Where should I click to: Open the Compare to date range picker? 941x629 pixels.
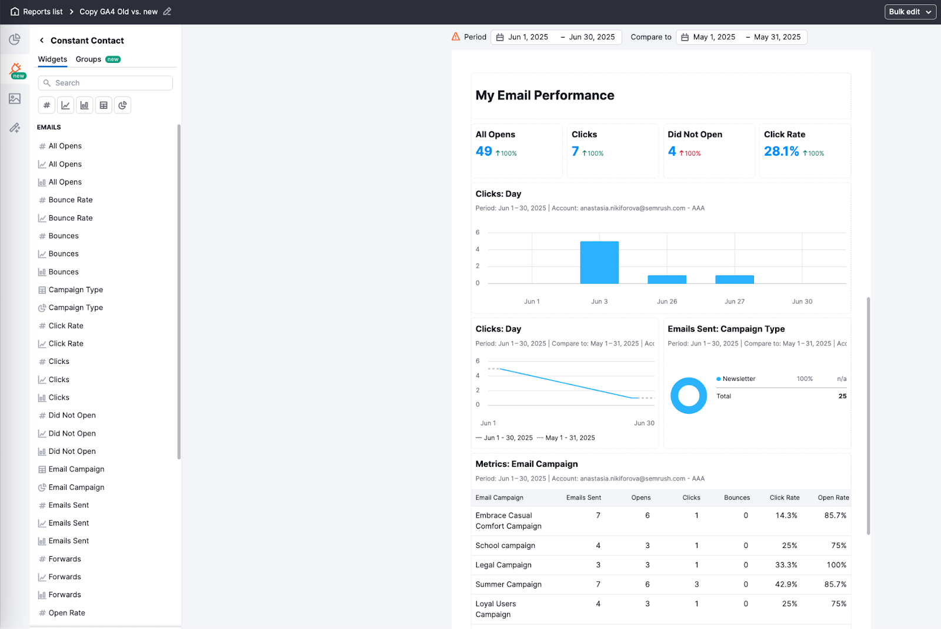[x=741, y=36]
